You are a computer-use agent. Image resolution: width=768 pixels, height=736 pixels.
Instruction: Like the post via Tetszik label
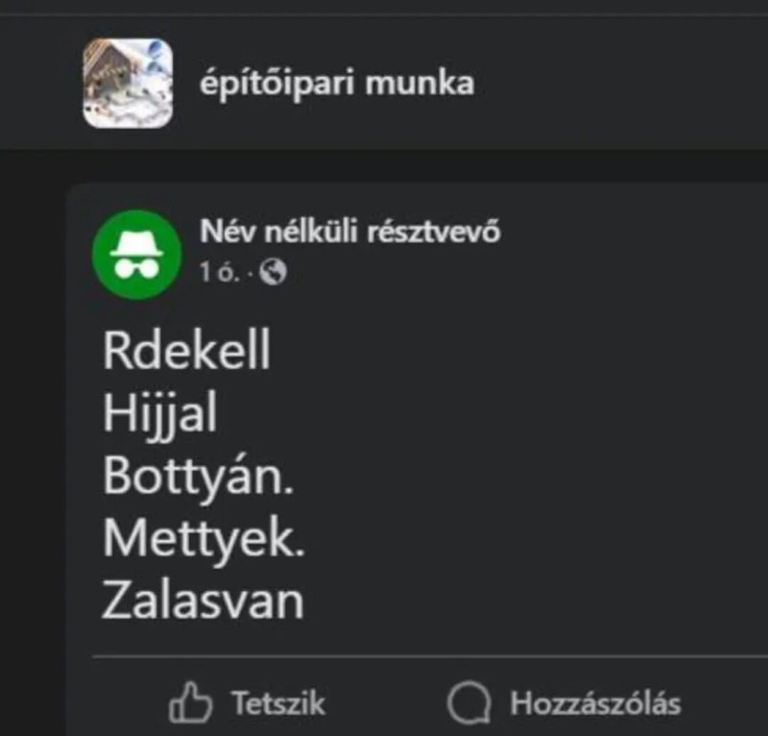pyautogui.click(x=278, y=703)
